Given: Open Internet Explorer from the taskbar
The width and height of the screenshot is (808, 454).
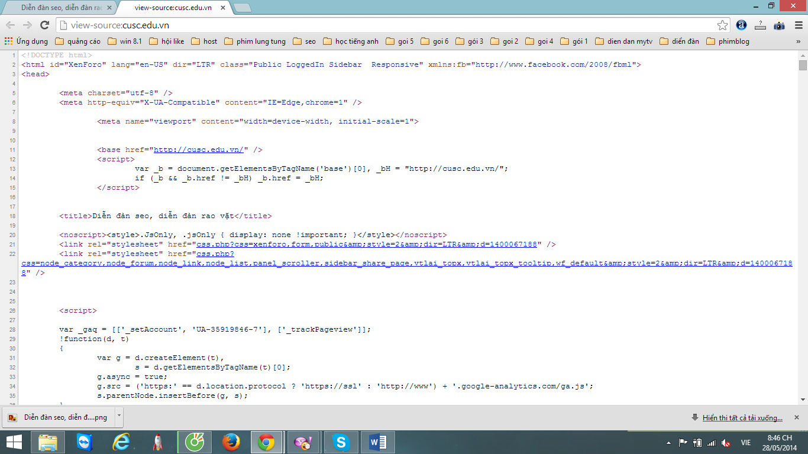Looking at the screenshot, I should (x=121, y=442).
